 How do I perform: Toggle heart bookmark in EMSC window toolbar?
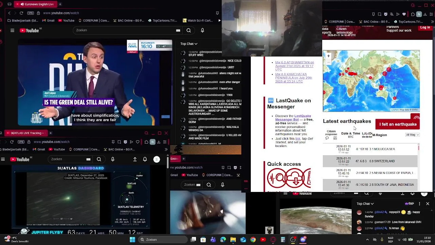click(x=404, y=14)
